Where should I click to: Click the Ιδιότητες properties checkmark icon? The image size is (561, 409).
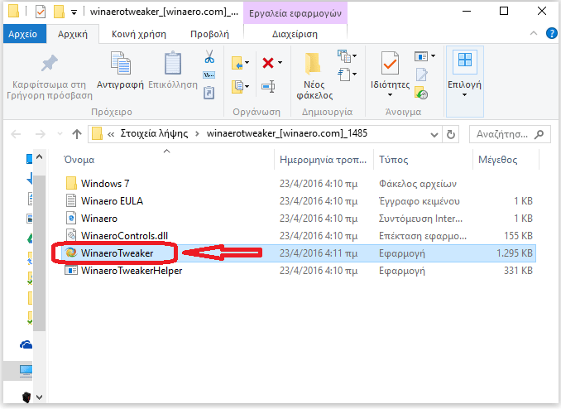tap(390, 64)
